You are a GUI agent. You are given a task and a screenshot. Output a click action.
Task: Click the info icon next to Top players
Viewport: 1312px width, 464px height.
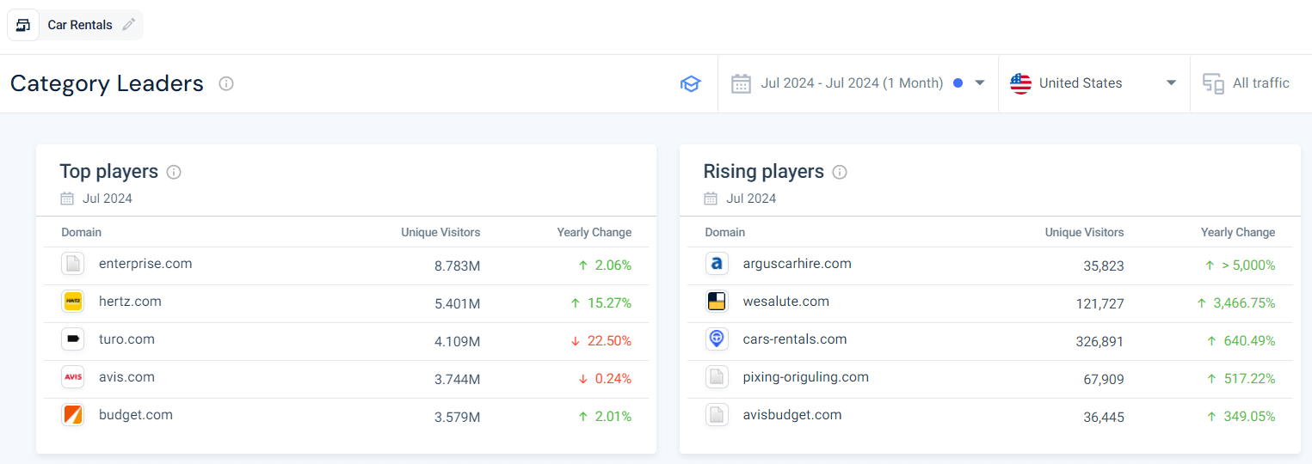point(174,172)
